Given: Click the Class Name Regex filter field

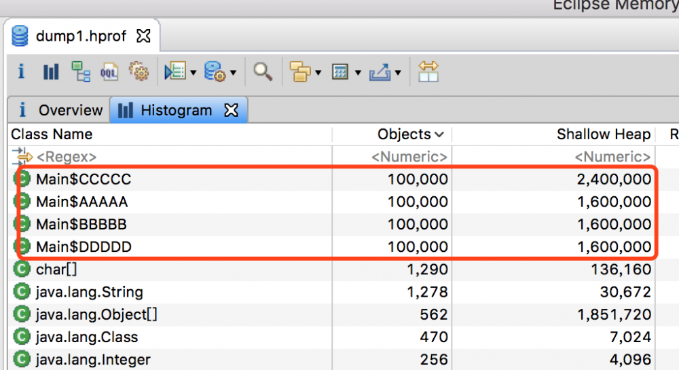Looking at the screenshot, I should coord(172,157).
